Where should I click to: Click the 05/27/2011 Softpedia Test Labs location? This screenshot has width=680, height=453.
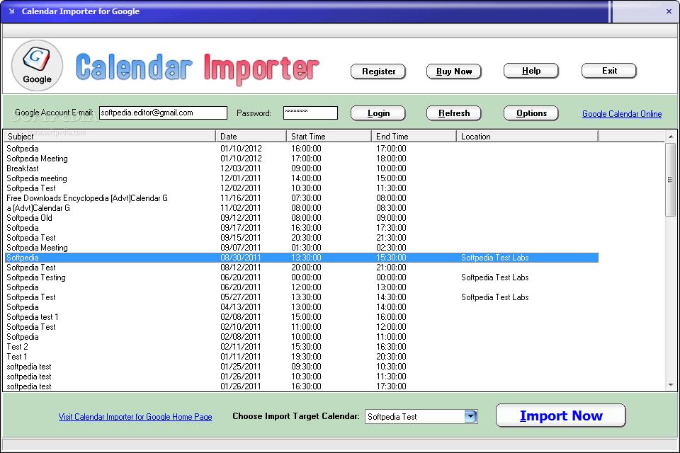point(495,297)
